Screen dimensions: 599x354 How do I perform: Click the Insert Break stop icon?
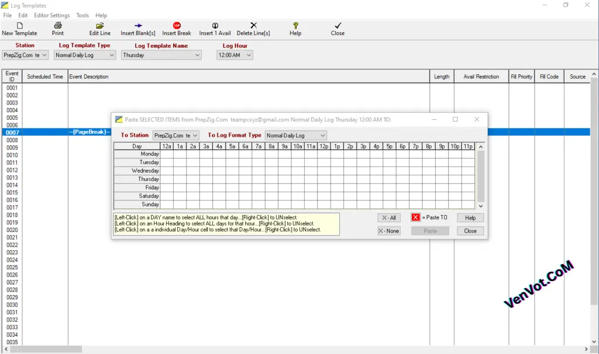click(x=177, y=26)
